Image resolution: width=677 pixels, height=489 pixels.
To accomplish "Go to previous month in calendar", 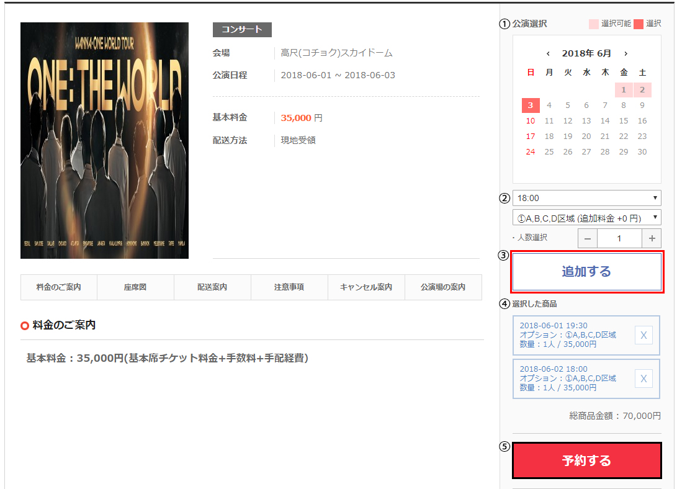I will tap(548, 53).
